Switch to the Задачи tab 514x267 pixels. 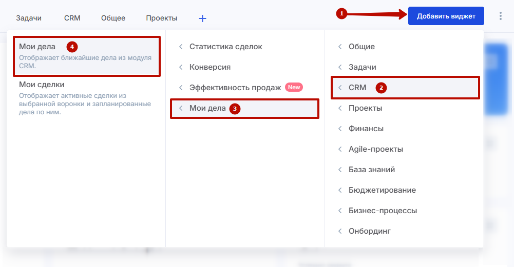coord(29,18)
